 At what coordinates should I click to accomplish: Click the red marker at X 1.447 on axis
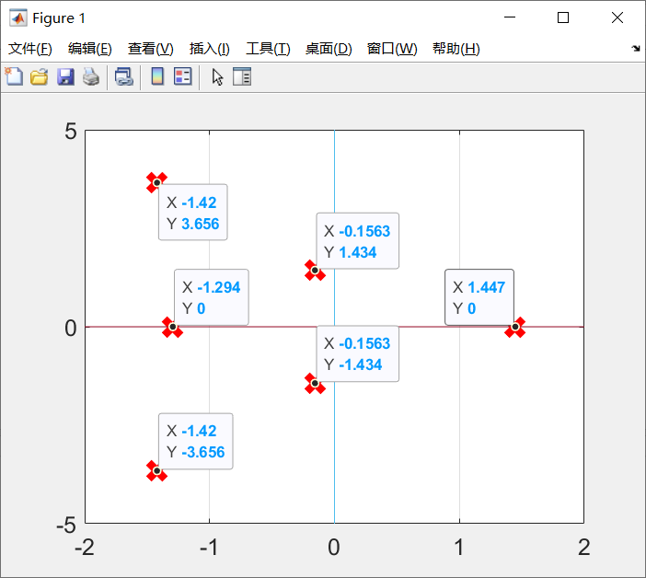[x=515, y=327]
